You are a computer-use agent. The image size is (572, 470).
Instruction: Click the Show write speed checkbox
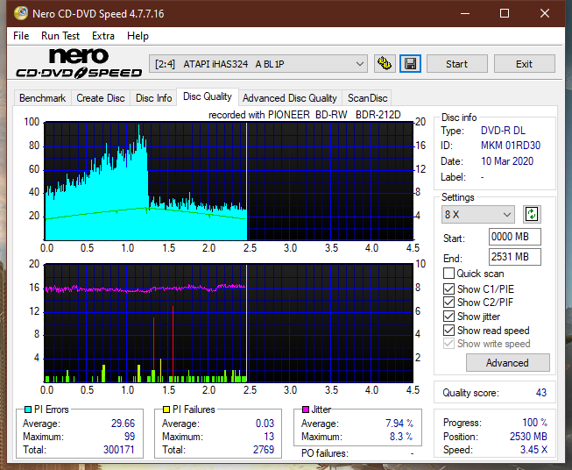pyautogui.click(x=448, y=344)
